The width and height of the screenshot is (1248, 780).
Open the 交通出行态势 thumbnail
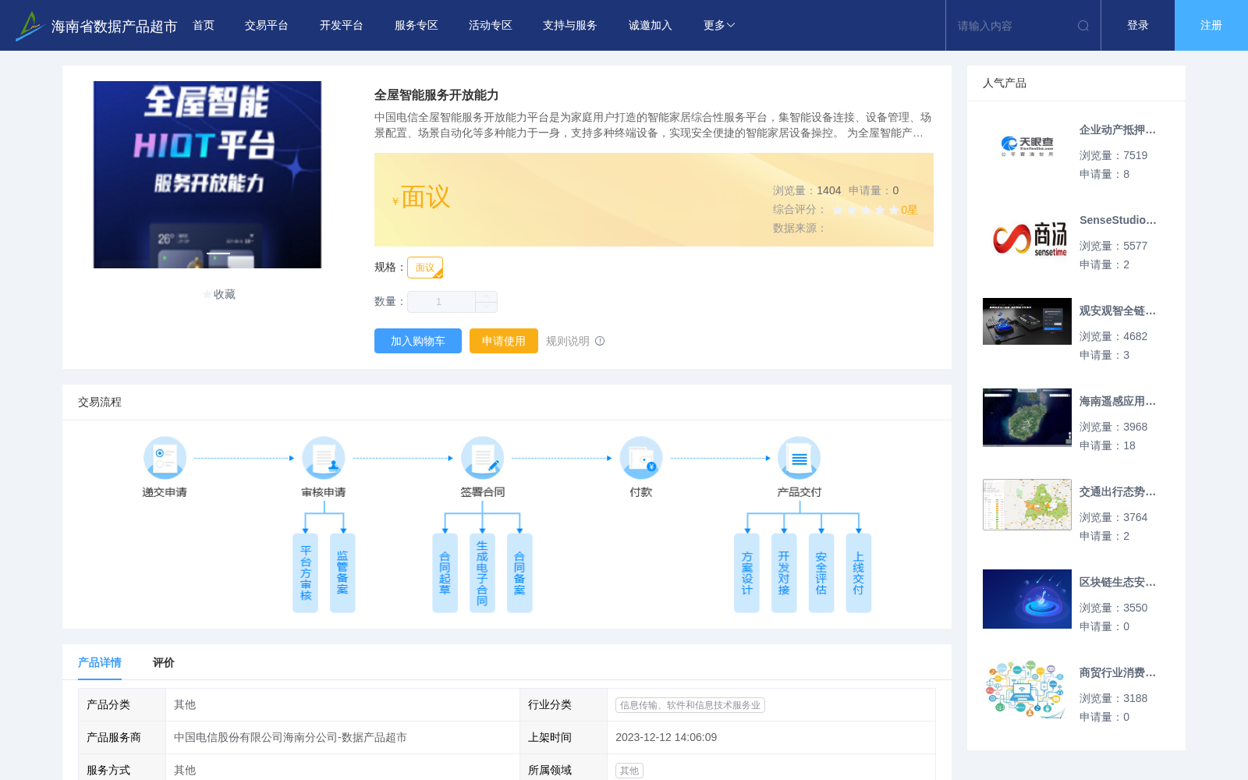point(1027,505)
